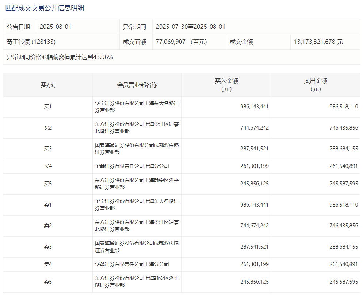The width and height of the screenshot is (363, 296).
Task: Click the 匹配成交交易公开信息明细 page title
Action: click(45, 8)
